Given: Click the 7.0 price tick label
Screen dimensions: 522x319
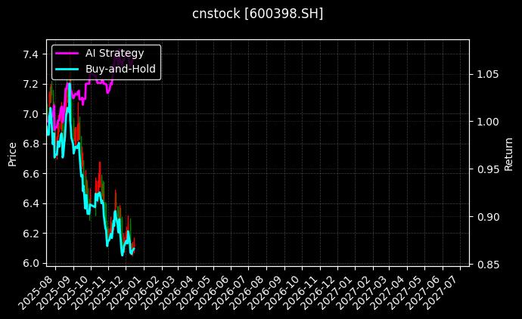Looking at the screenshot, I should click(x=30, y=114).
